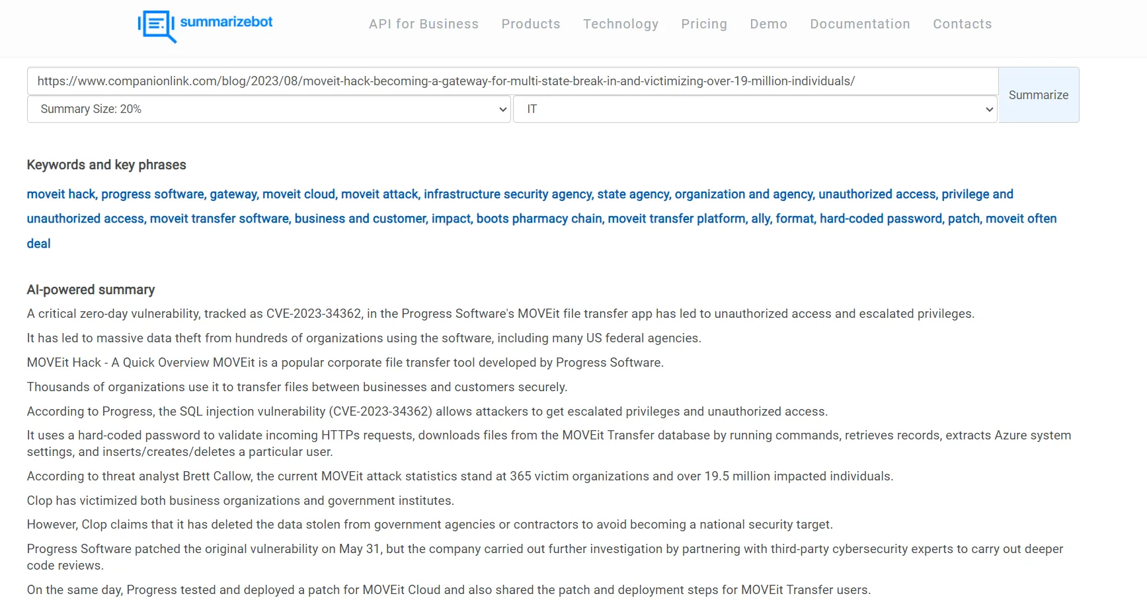Open the Pricing page

point(704,24)
